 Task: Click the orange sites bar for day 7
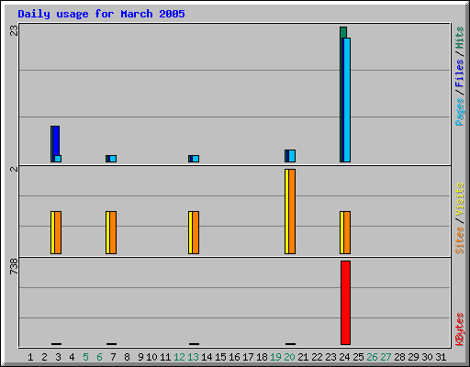point(113,232)
